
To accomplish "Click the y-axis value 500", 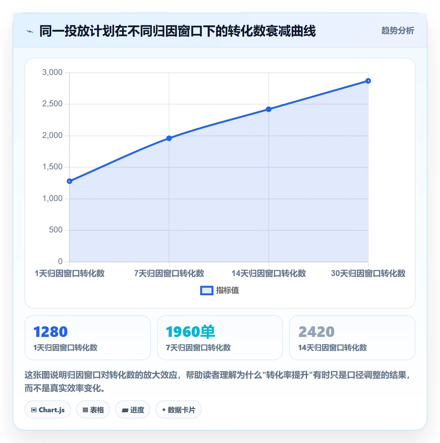I will (56, 230).
